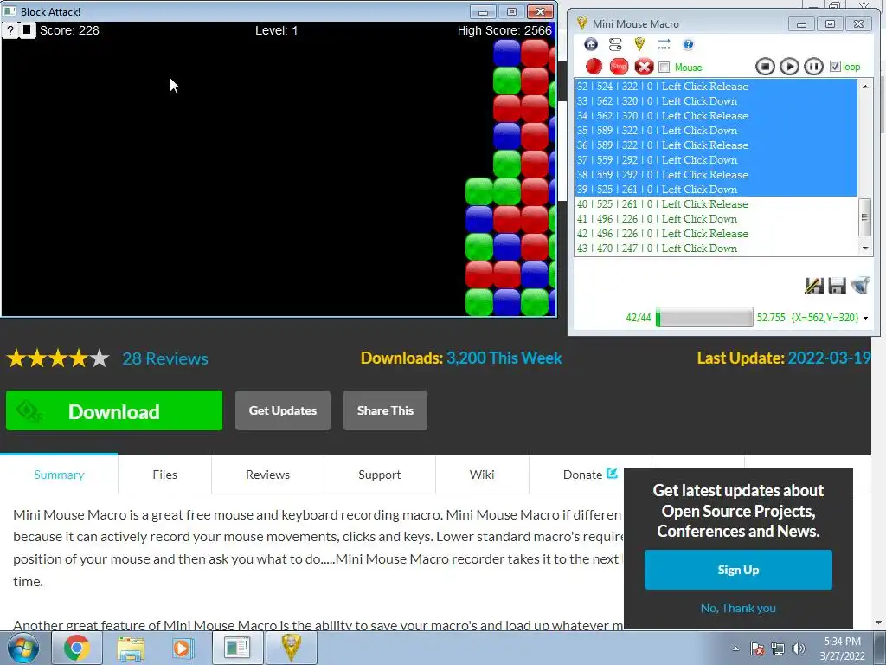
Task: Open the 28 Reviews link
Action: click(x=165, y=358)
